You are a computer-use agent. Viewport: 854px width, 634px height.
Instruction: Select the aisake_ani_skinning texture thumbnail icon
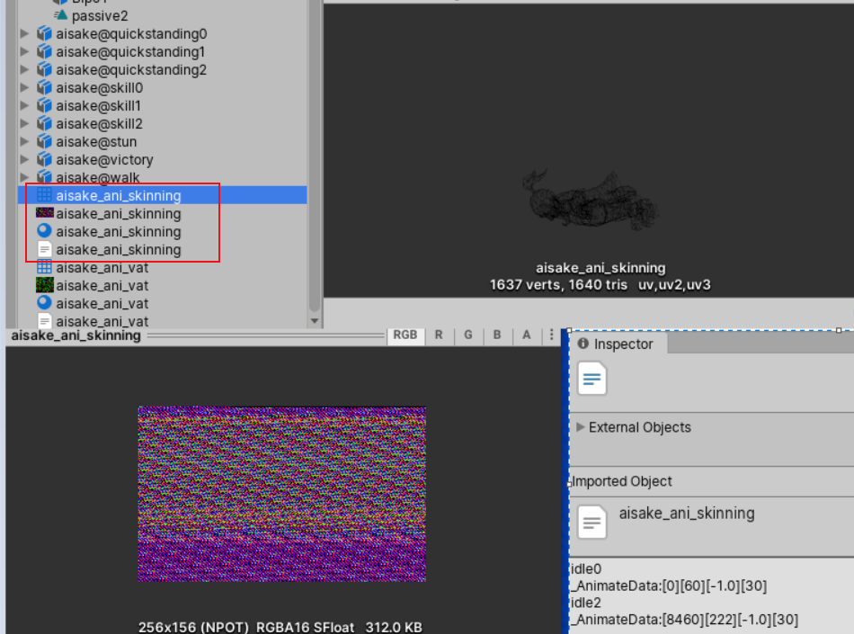point(44,213)
